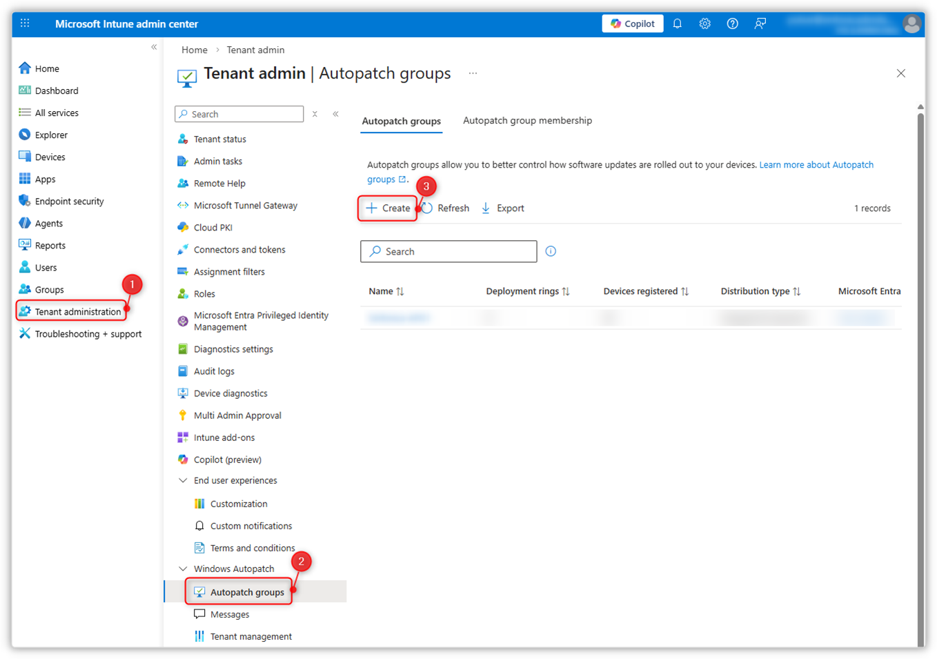This screenshot has height=659, width=937.
Task: Click the Remote Help icon
Action: pyautogui.click(x=183, y=183)
